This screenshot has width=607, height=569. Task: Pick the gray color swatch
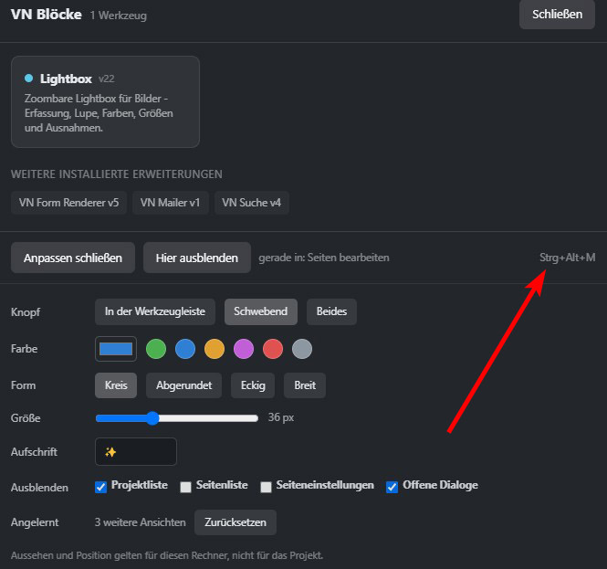pyautogui.click(x=302, y=349)
